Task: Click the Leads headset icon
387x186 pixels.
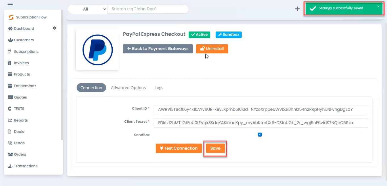Action: [x=10, y=143]
